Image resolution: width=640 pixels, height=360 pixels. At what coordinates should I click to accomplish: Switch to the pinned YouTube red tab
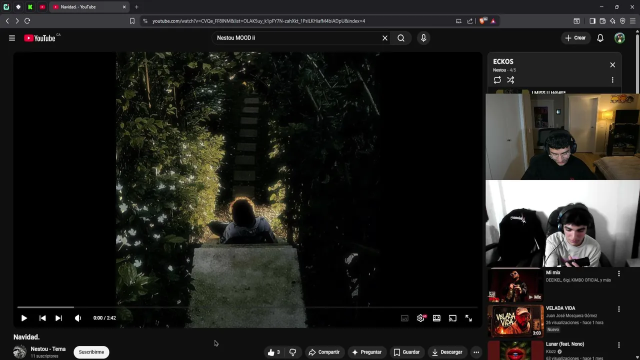click(42, 7)
